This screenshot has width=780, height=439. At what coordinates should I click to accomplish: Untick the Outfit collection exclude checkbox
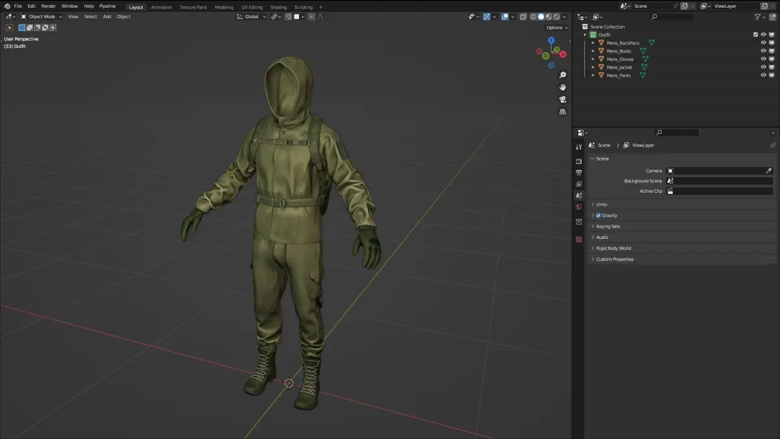coord(755,34)
